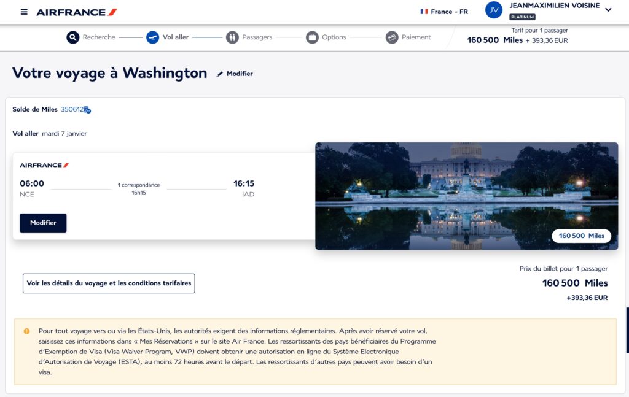629x397 pixels.
Task: Click the pencil icon beside Modifier
Action: point(219,74)
